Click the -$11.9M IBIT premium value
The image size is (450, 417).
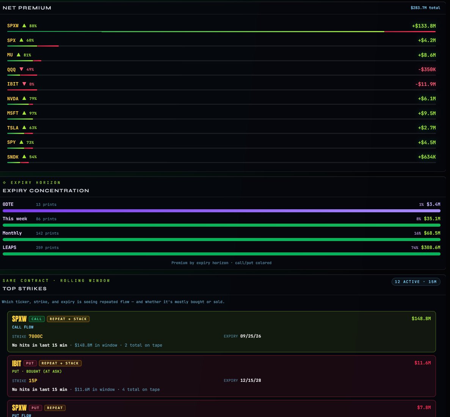click(425, 84)
